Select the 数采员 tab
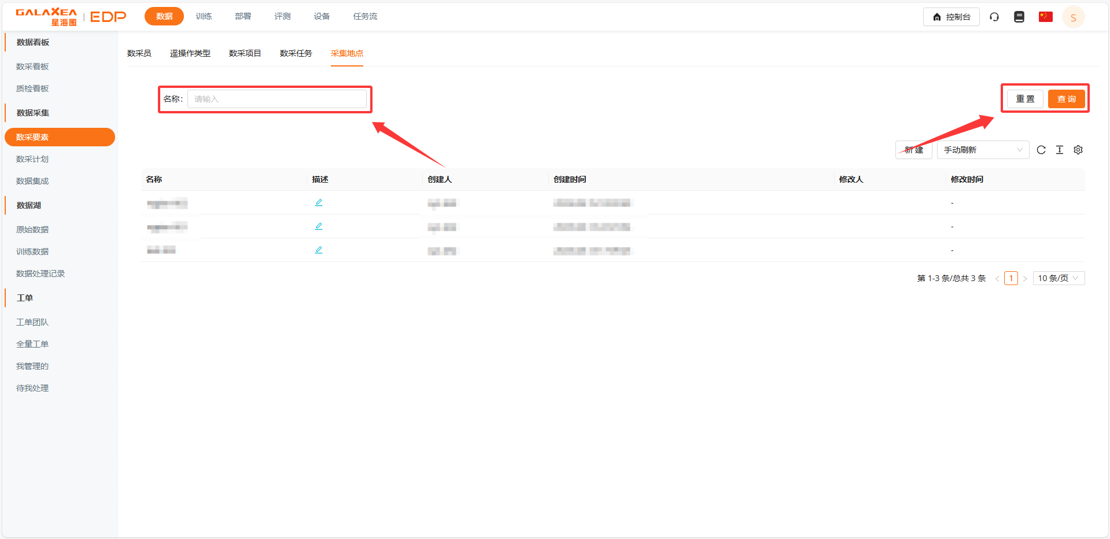Image resolution: width=1110 pixels, height=539 pixels. (139, 53)
